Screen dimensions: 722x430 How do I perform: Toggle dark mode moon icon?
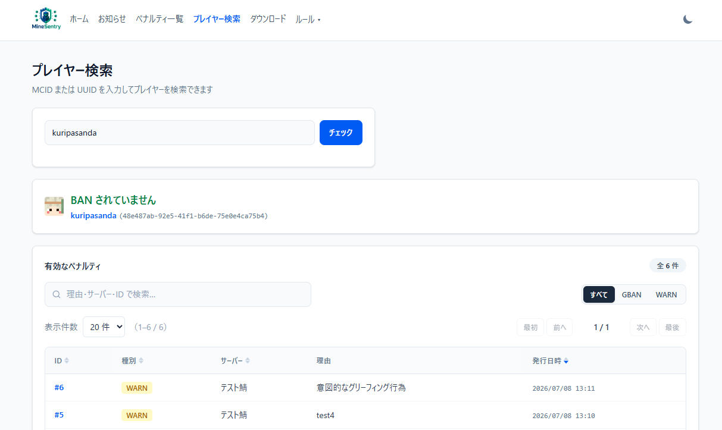pos(687,19)
